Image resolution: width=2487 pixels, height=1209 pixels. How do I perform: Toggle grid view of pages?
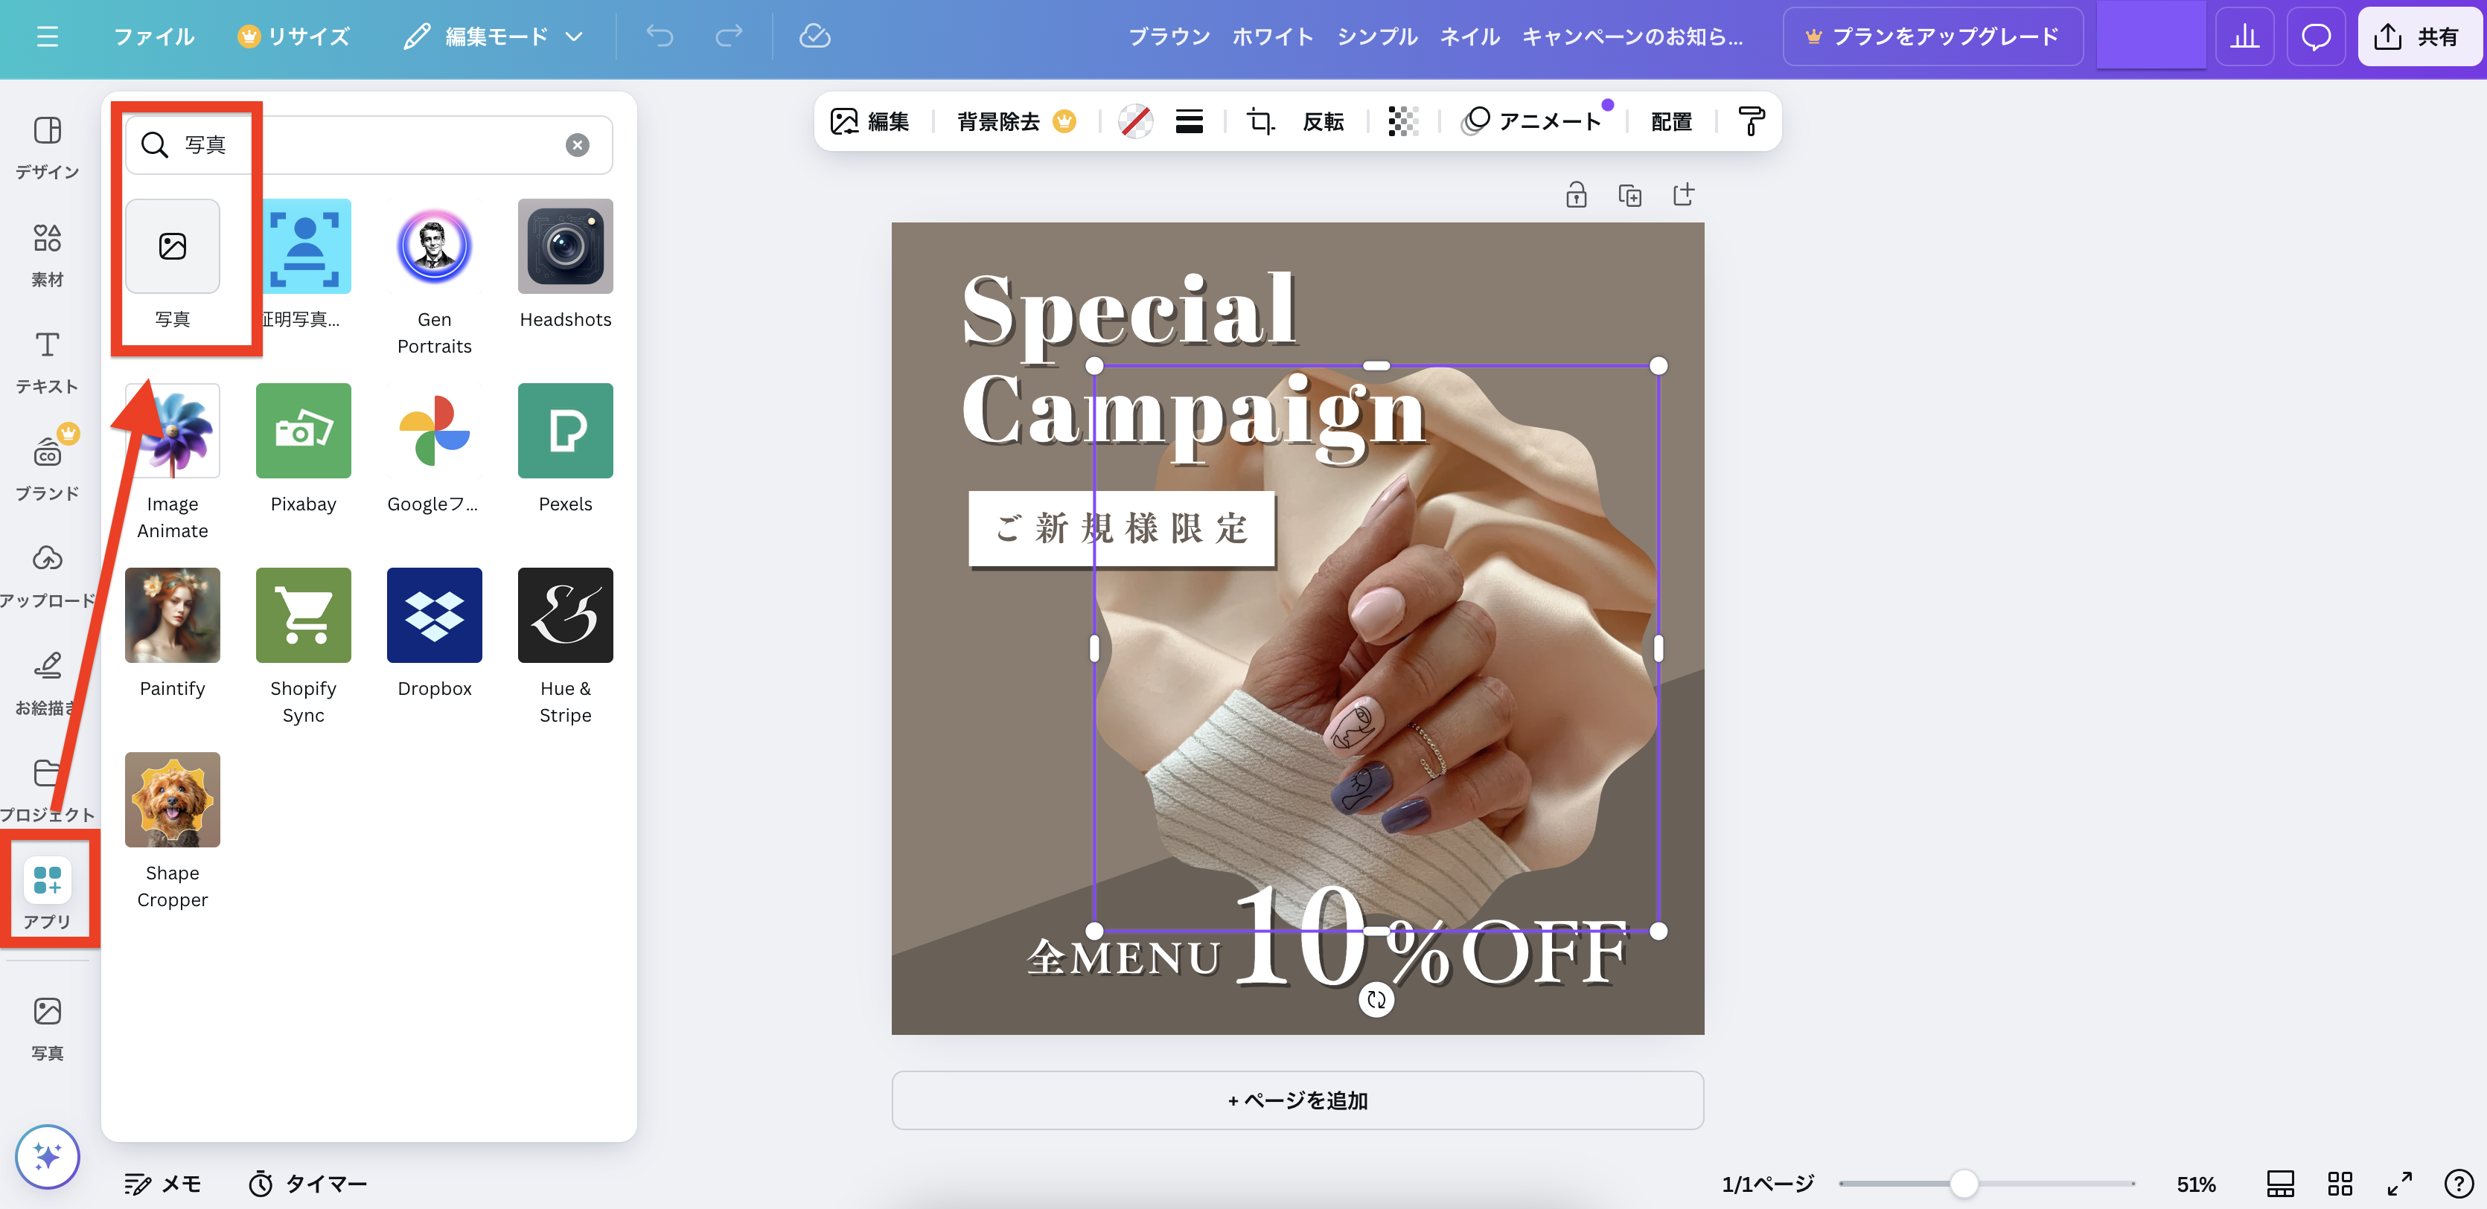(2340, 1183)
